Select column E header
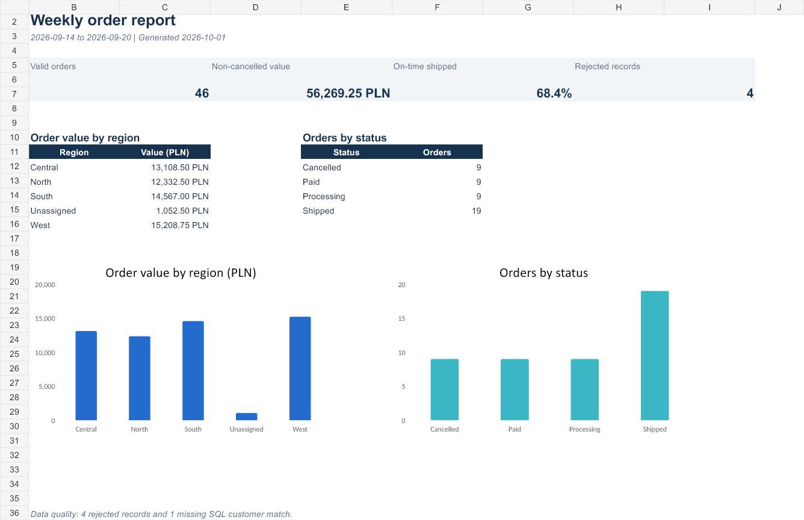 point(347,7)
